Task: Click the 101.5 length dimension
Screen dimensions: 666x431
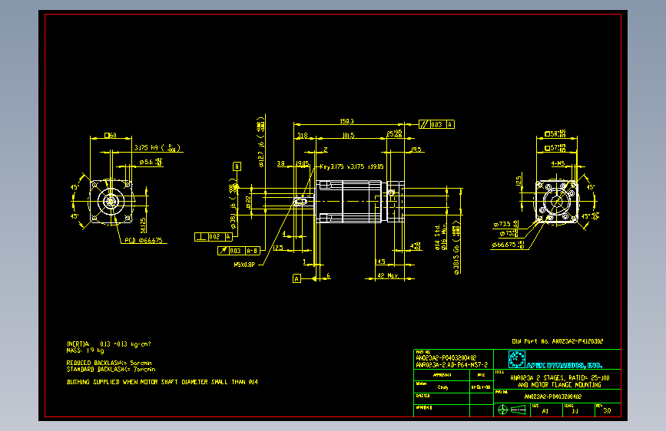Action: pos(348,135)
